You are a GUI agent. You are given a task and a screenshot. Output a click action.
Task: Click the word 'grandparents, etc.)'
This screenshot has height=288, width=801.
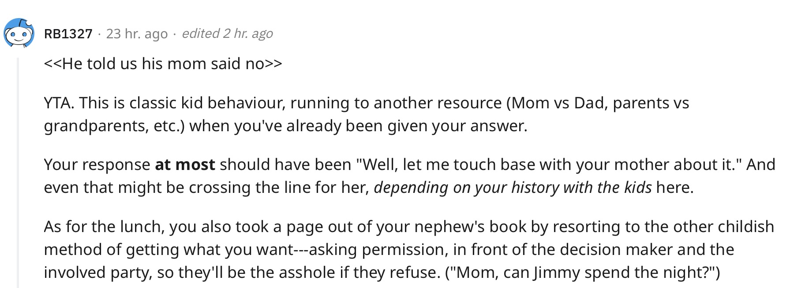pyautogui.click(x=116, y=126)
